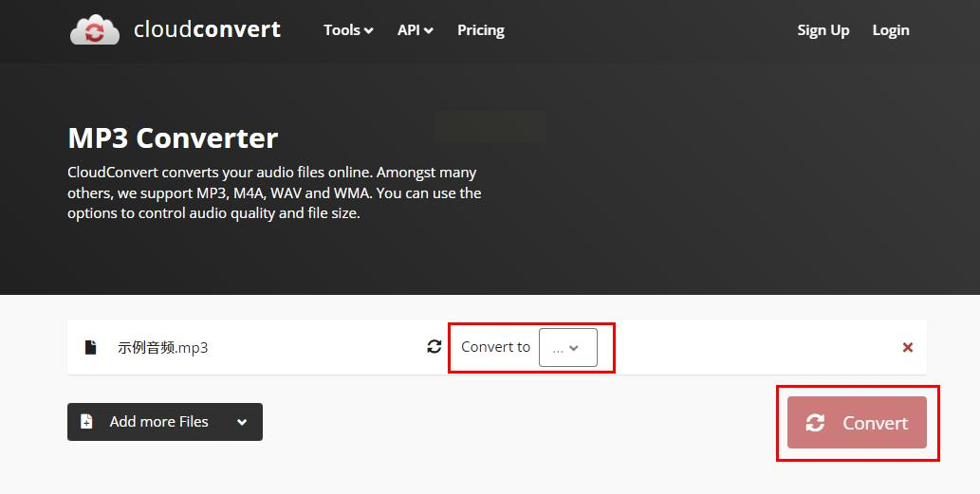Click the CloudConvert cloud logo icon
The height and width of the screenshot is (494, 980).
pos(94,30)
